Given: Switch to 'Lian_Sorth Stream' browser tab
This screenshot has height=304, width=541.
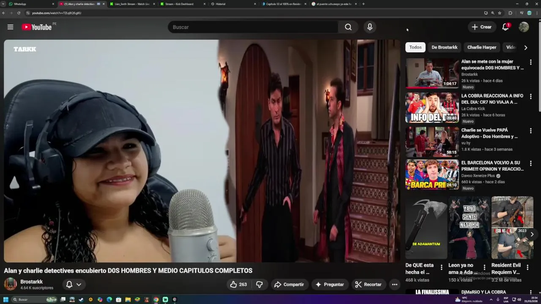Looking at the screenshot, I should pyautogui.click(x=132, y=4).
